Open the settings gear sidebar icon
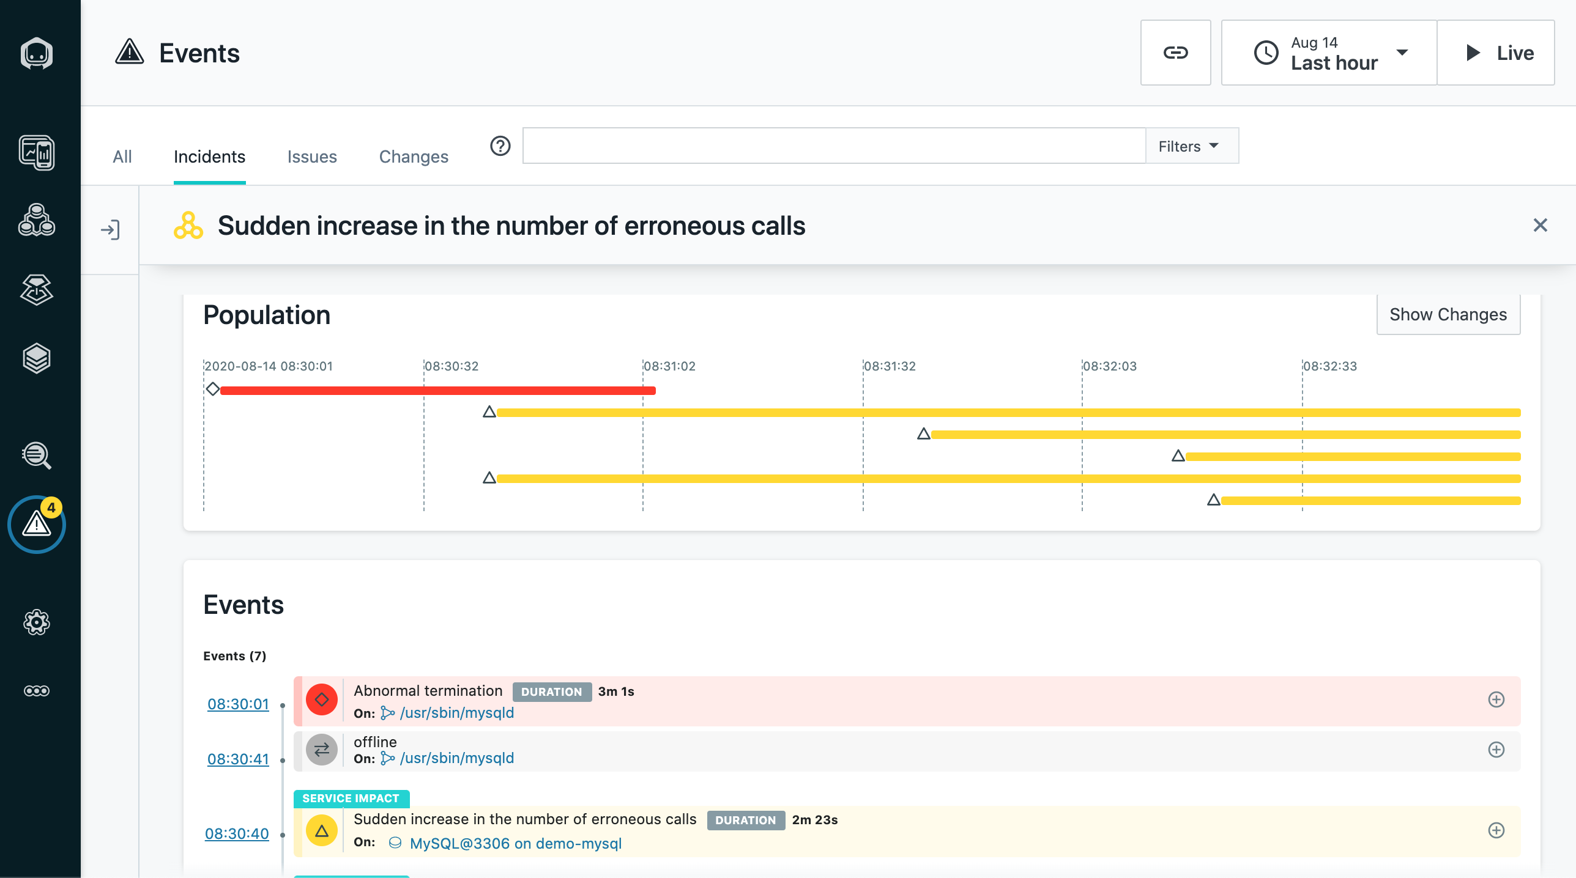 pyautogui.click(x=37, y=622)
